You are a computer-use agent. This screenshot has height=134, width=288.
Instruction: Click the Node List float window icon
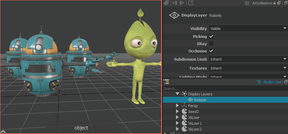coord(286,82)
